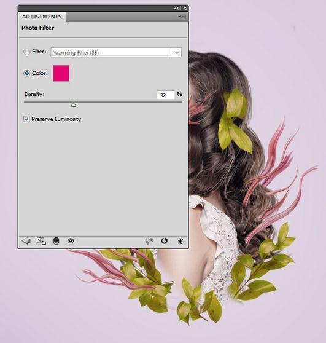Delete adjustment layer trash icon
326x343 pixels.
pyautogui.click(x=180, y=241)
